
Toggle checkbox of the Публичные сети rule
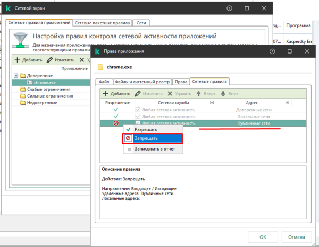tap(138, 124)
